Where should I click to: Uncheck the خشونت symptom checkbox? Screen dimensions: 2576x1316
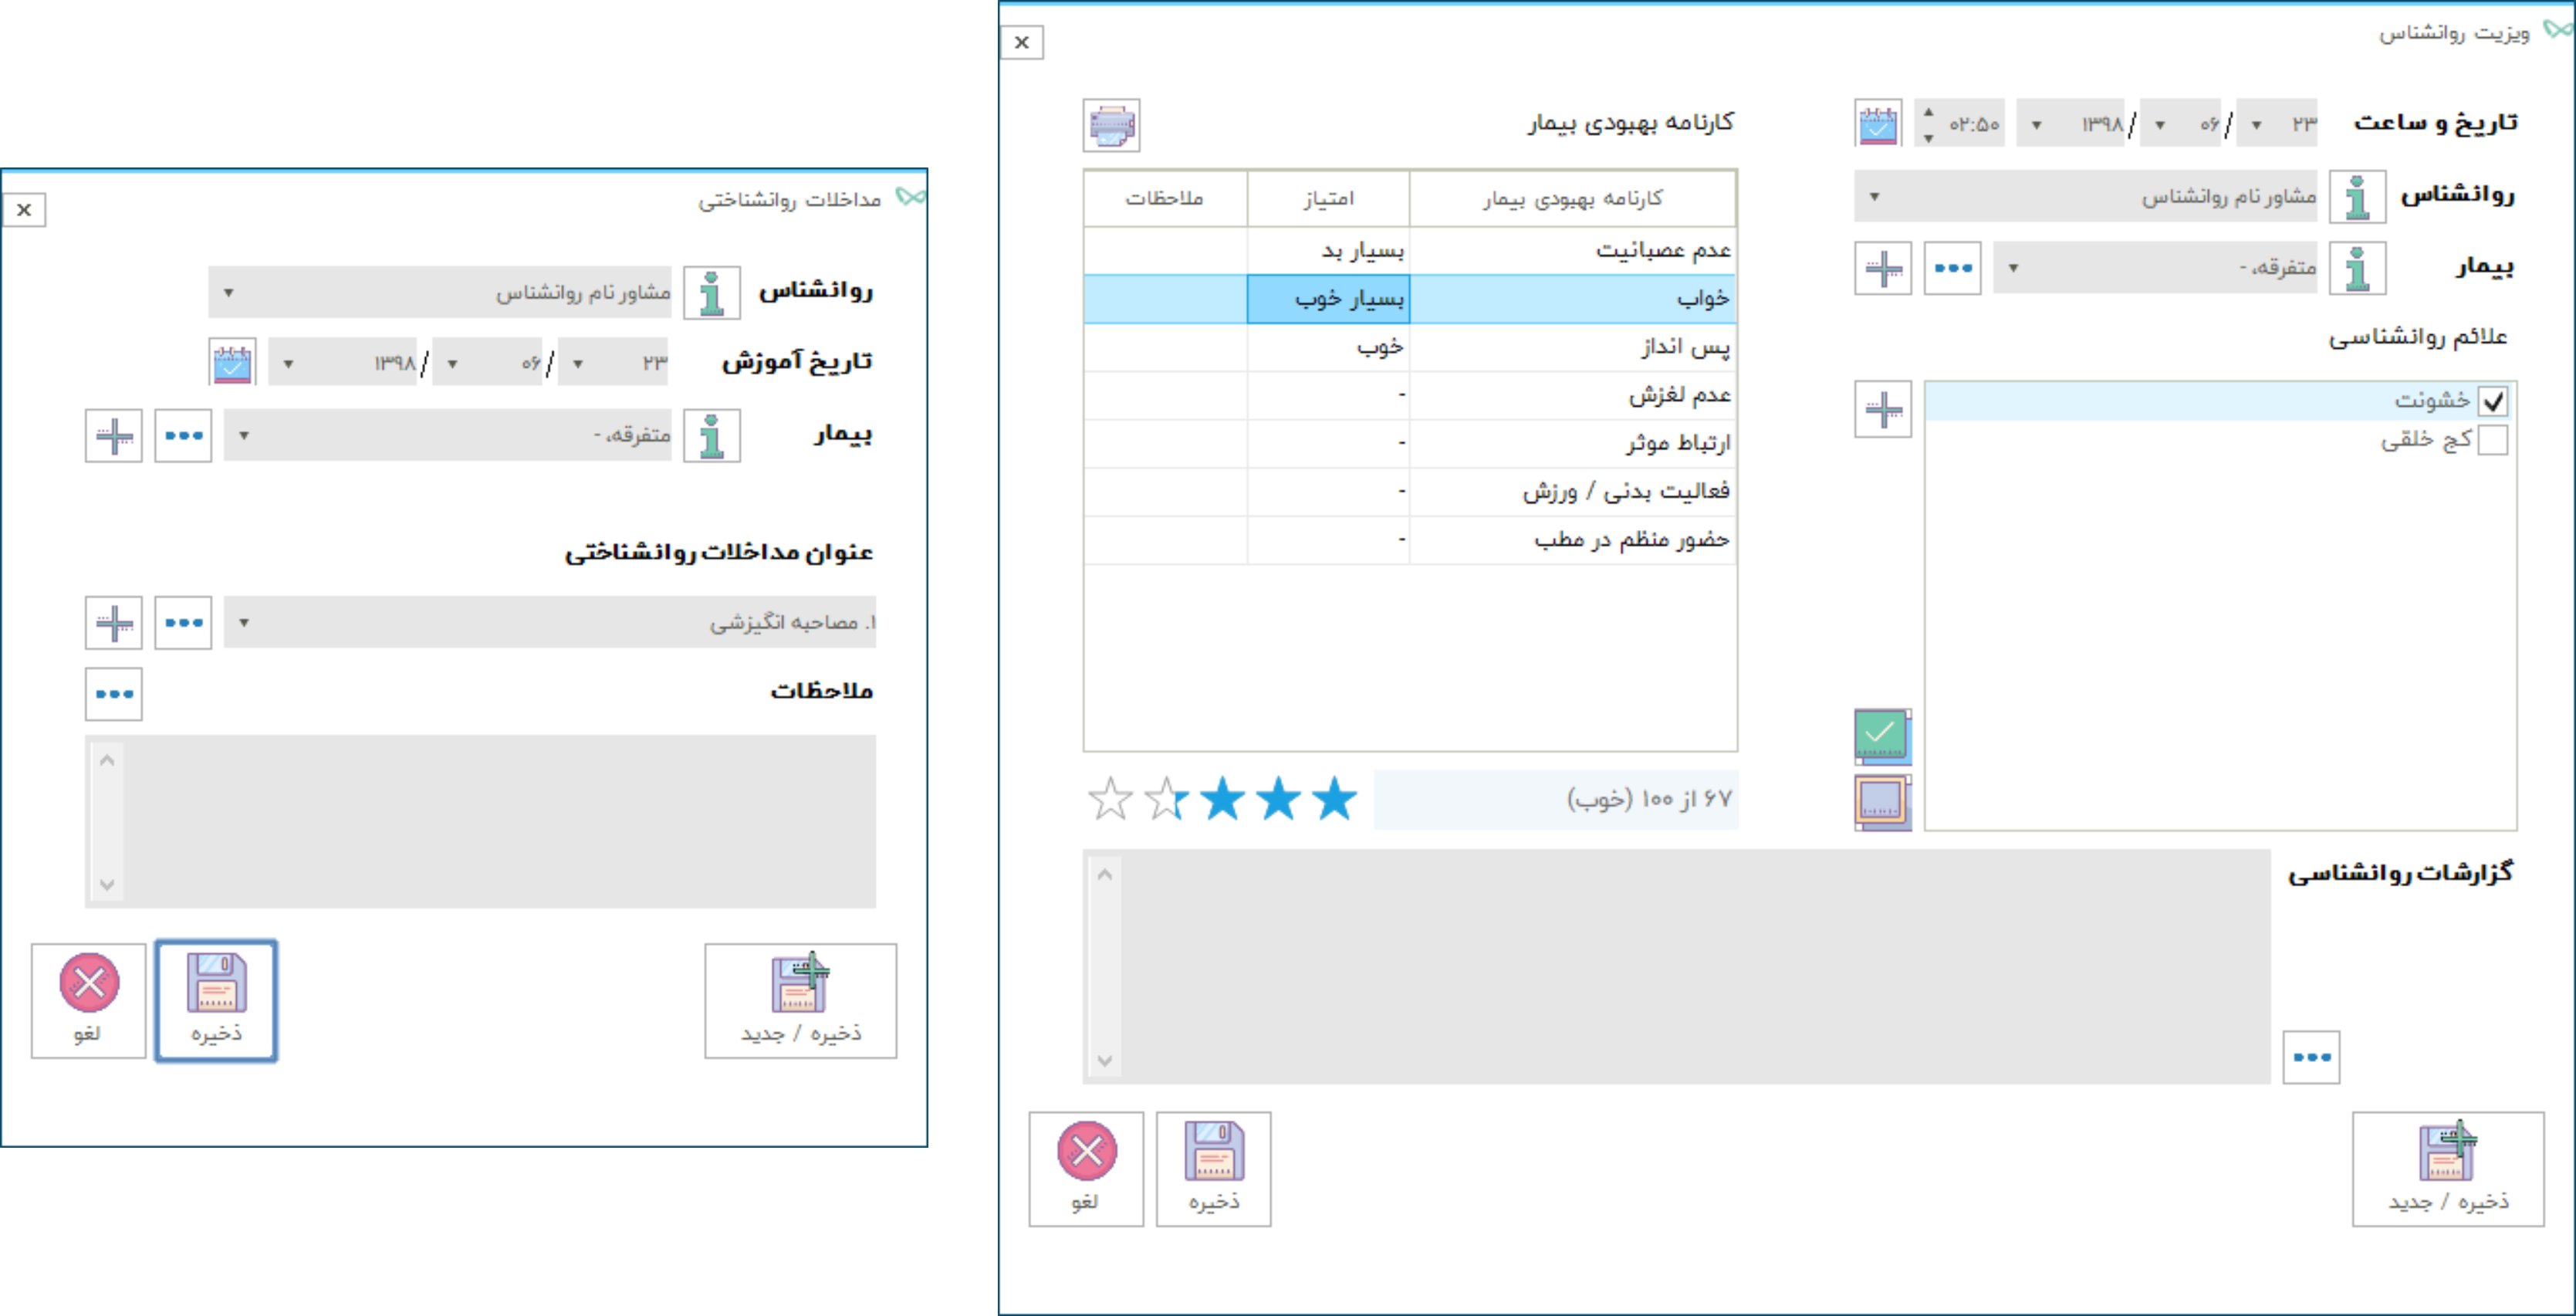click(2492, 402)
